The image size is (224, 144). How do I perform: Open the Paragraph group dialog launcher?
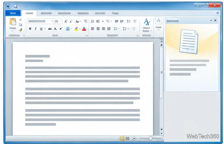(x=137, y=36)
